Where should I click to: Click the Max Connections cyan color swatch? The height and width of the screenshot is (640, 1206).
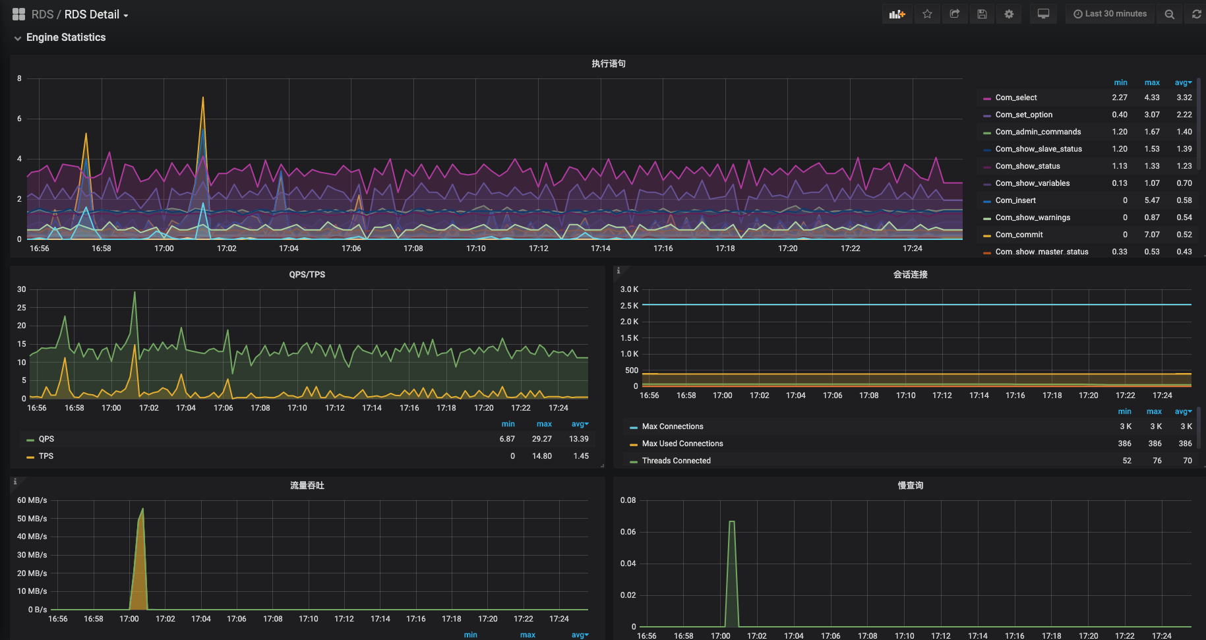(633, 427)
